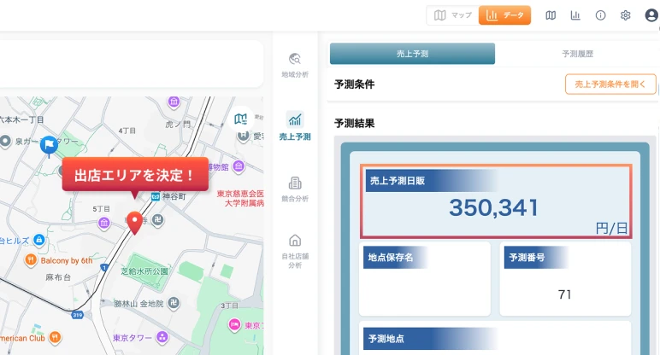Switch view to データ mode
This screenshot has width=660, height=355.
pos(505,15)
